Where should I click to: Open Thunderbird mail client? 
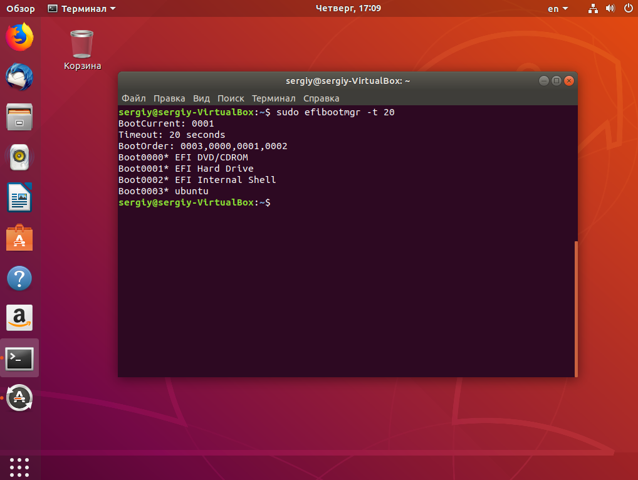pos(19,77)
